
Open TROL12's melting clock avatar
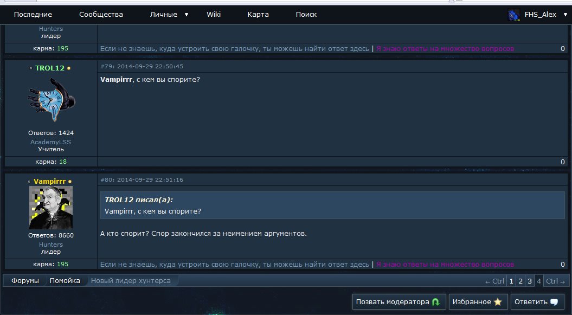(x=51, y=99)
